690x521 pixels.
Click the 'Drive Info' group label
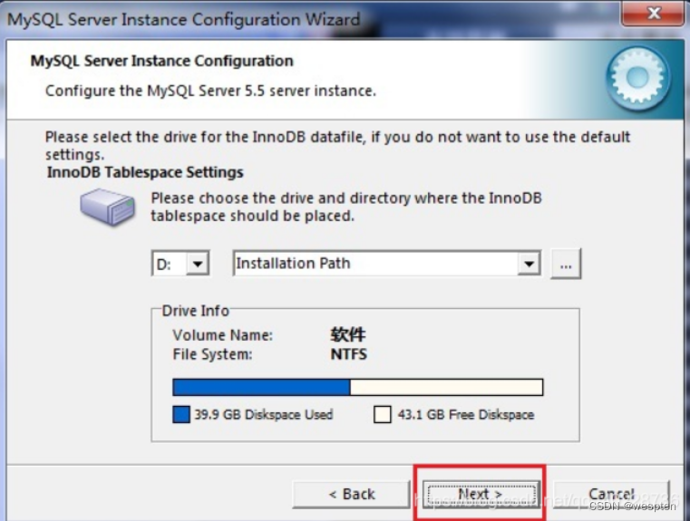[195, 311]
